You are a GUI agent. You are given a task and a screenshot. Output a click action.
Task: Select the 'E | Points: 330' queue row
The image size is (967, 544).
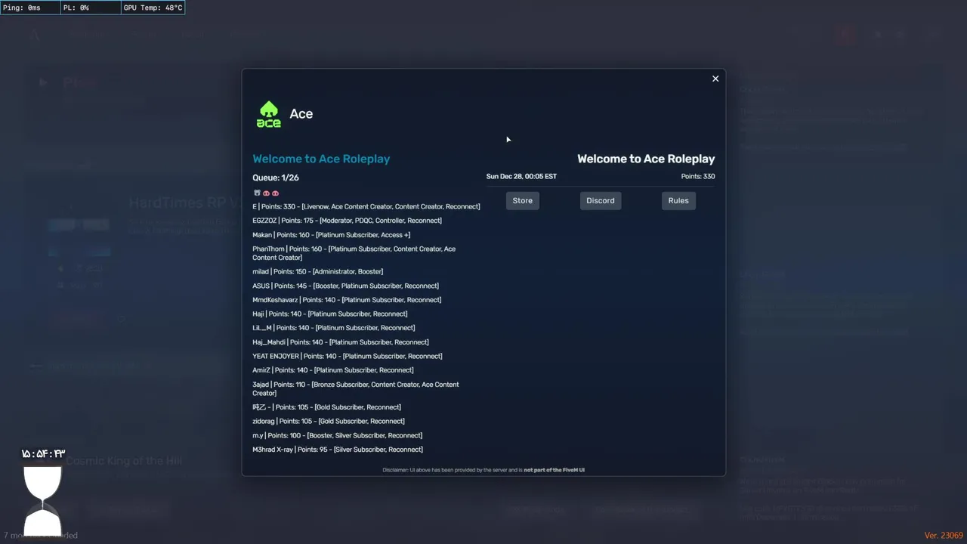[x=366, y=206]
